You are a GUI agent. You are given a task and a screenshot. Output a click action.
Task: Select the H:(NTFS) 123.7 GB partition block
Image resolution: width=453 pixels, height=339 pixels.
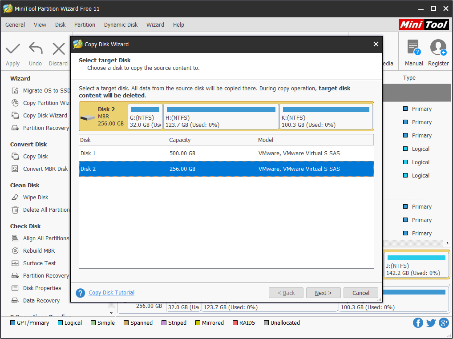pyautogui.click(x=221, y=117)
